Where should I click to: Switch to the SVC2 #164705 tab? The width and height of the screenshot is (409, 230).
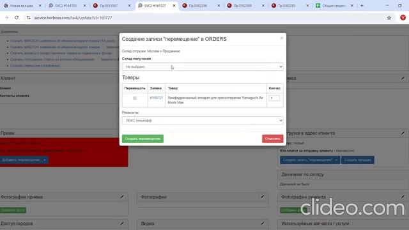coord(66,6)
